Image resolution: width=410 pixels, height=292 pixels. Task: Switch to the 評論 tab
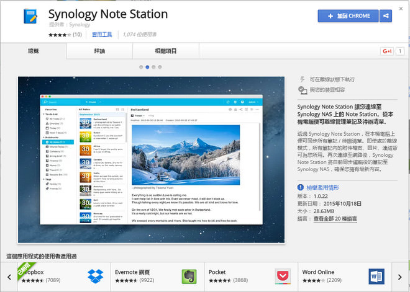click(99, 51)
